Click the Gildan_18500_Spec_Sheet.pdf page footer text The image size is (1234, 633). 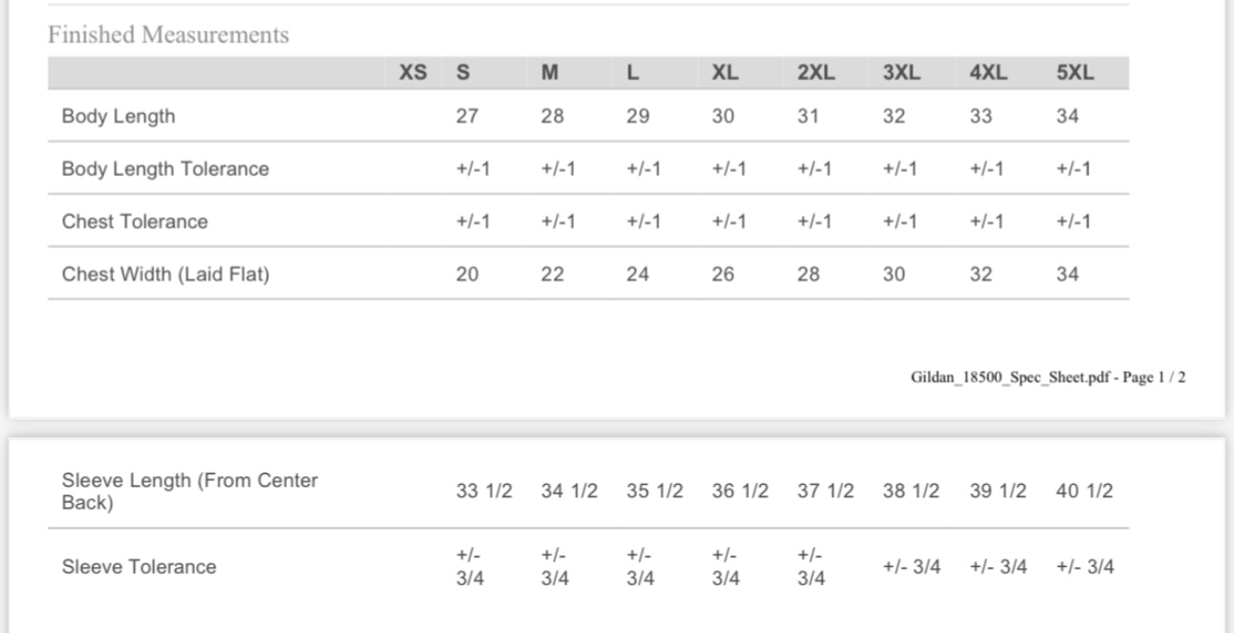1047,378
